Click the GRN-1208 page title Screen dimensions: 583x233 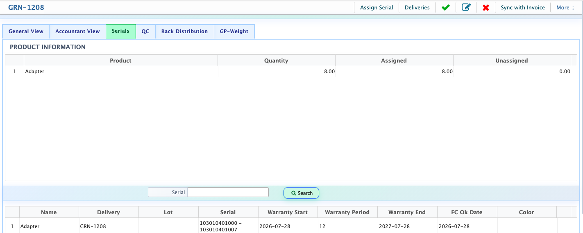click(x=26, y=7)
